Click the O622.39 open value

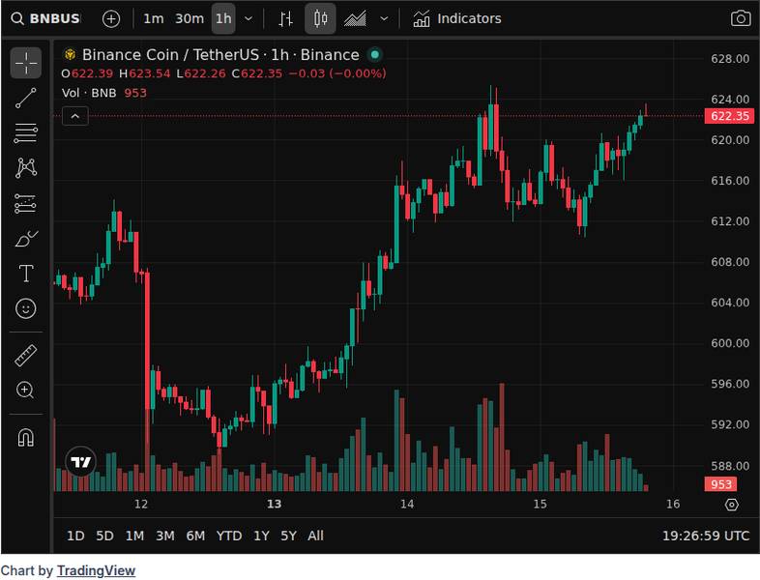coord(87,73)
